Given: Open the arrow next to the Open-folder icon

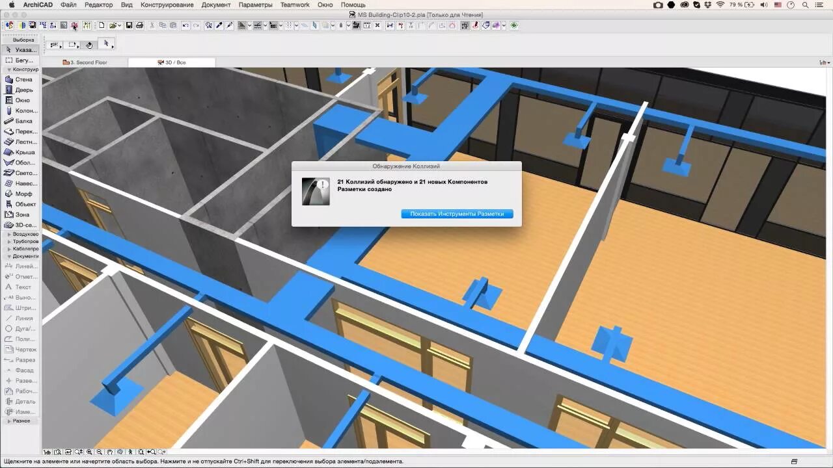Looking at the screenshot, I should click(x=120, y=26).
